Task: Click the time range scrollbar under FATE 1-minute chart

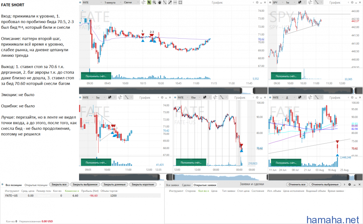Action: click(173, 90)
